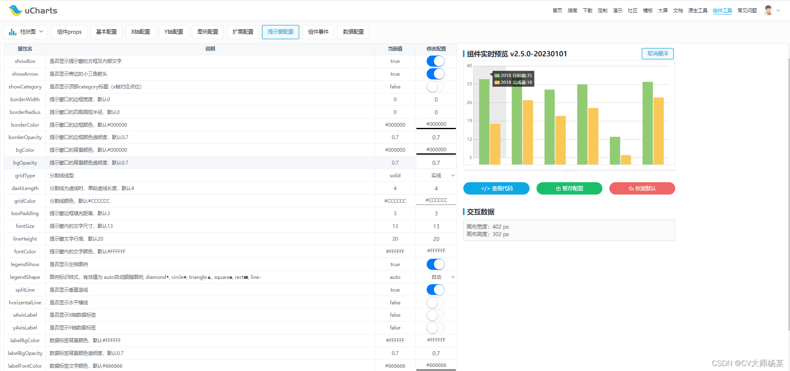Viewport: 790px width, 371px height.
Task: Open the gridType 实线 dropdown
Action: (436, 175)
